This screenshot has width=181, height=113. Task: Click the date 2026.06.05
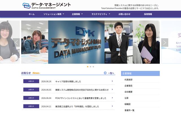46,90
